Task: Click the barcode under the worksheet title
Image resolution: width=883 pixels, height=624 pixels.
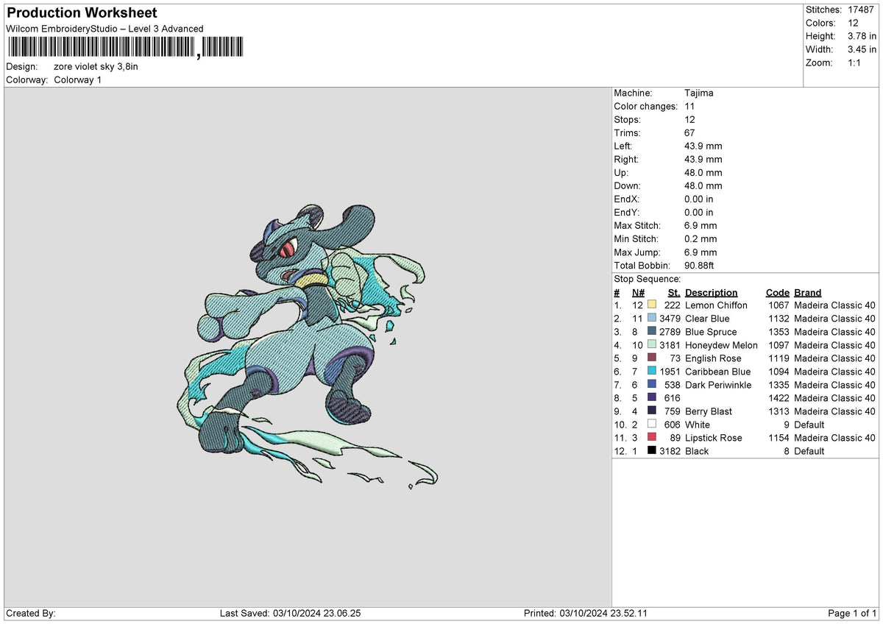Action: (x=124, y=48)
